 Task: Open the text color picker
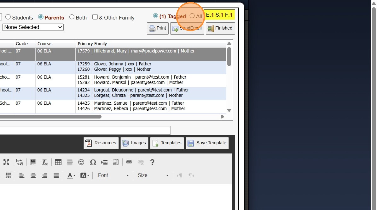[71, 176]
